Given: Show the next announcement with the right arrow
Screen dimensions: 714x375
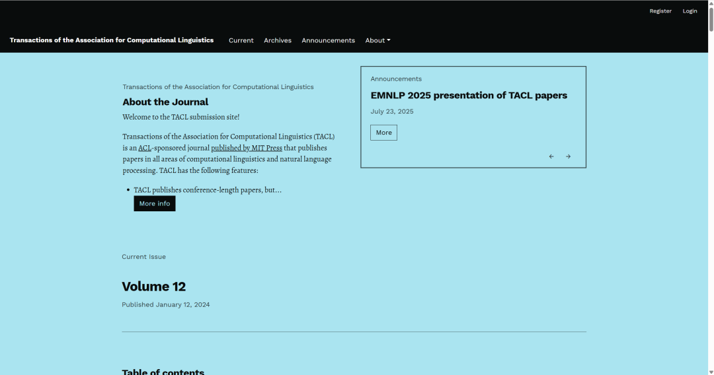Looking at the screenshot, I should [569, 156].
